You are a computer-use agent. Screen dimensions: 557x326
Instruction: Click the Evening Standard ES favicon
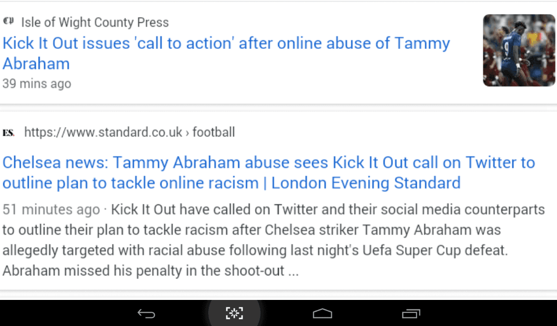tap(9, 133)
